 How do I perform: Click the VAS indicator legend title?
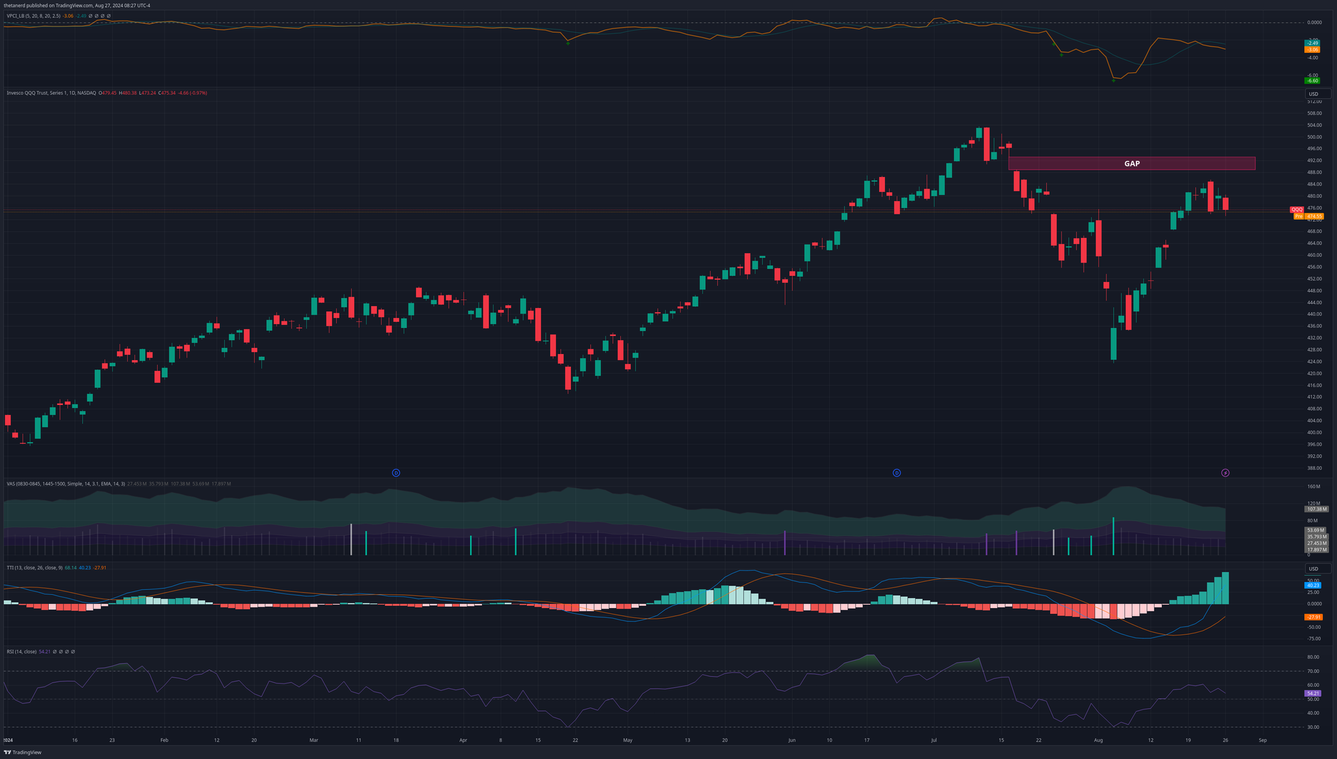click(x=66, y=483)
